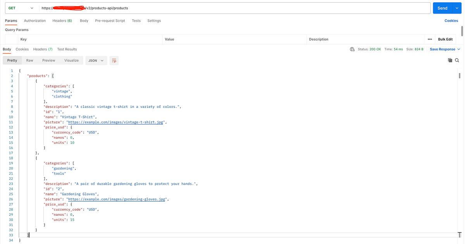Open the search in response body icon
This screenshot has width=465, height=244.
[457, 60]
